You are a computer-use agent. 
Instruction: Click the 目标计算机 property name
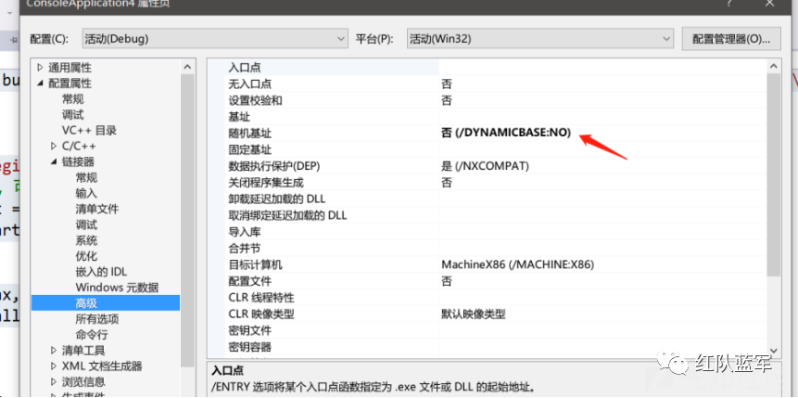point(256,264)
